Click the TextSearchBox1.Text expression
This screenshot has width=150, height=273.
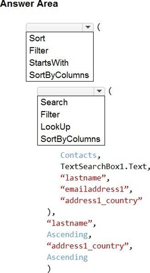click(104, 167)
